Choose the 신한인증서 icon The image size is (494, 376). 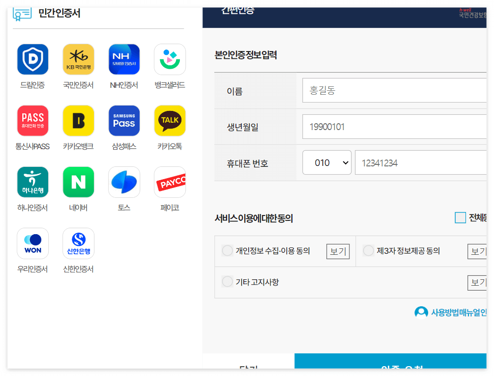(x=79, y=243)
